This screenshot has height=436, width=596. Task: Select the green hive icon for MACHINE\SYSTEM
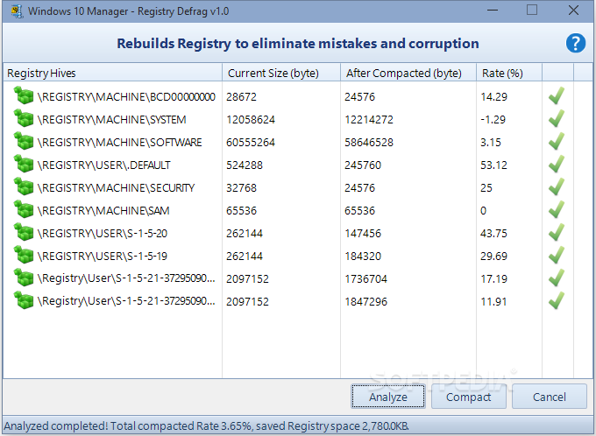(24, 118)
